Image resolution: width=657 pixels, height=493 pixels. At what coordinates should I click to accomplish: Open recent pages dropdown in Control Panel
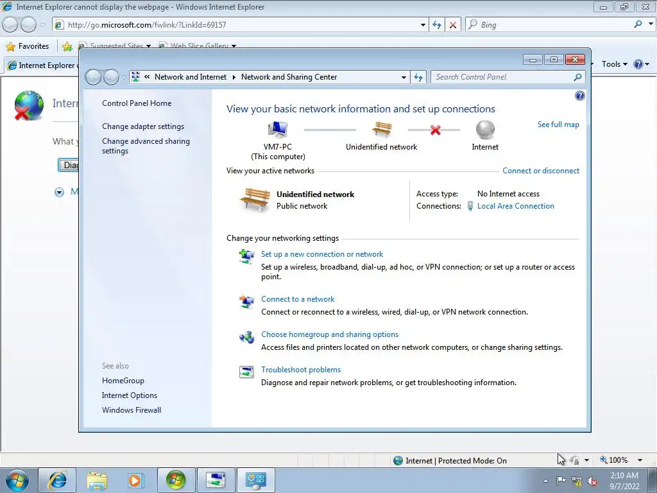pos(124,77)
